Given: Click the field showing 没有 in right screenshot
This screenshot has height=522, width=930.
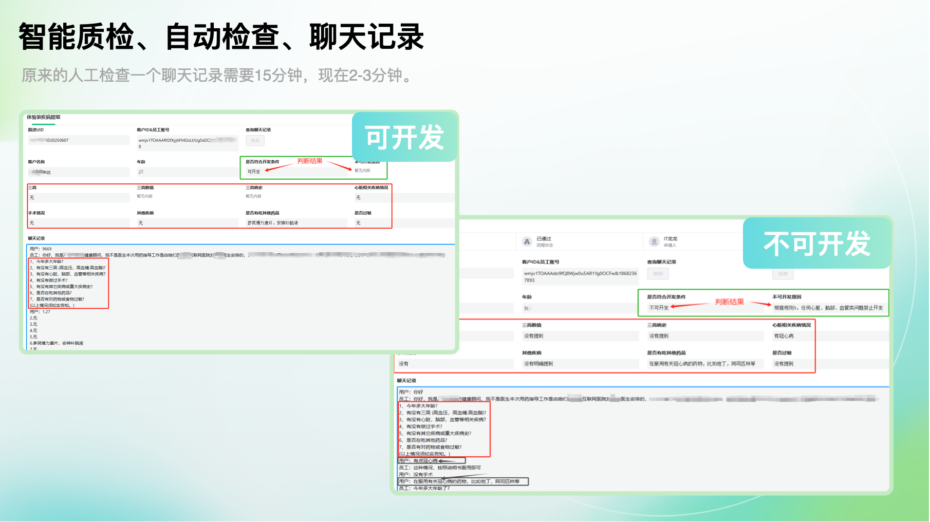Looking at the screenshot, I should click(455, 364).
